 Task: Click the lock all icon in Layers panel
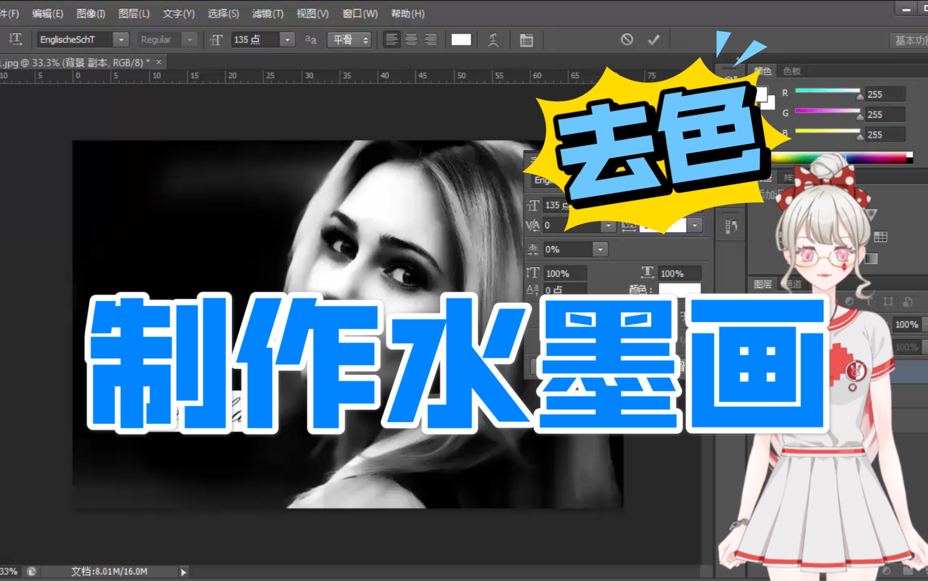(x=908, y=301)
